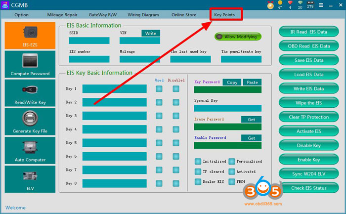Image resolution: width=346 pixels, height=214 pixels.
Task: Tick the Initialized checkbox
Action: (198, 162)
